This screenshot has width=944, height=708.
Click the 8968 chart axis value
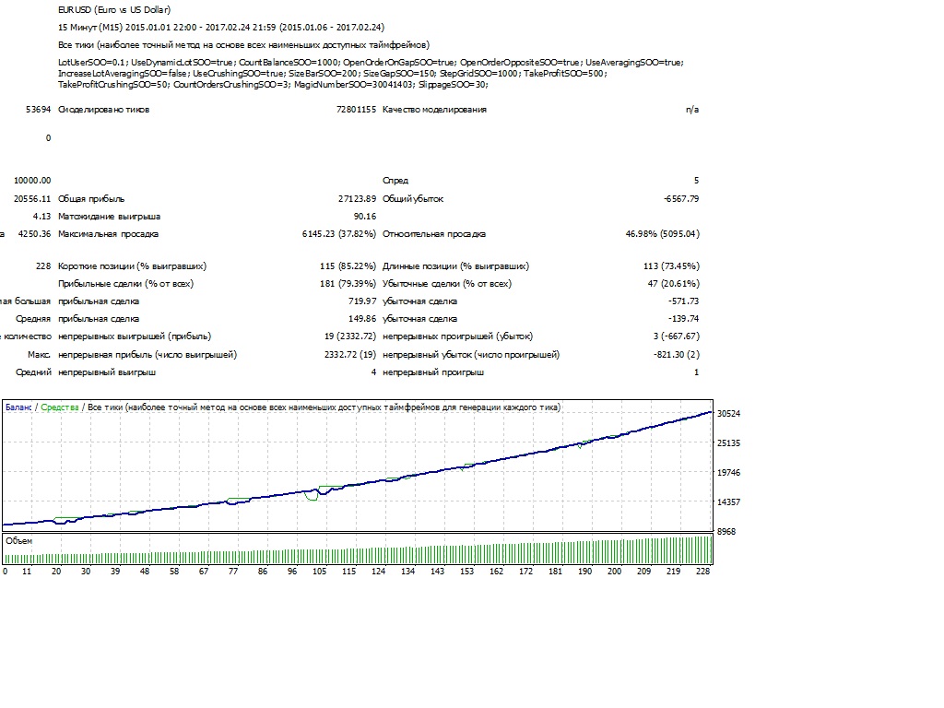point(726,532)
